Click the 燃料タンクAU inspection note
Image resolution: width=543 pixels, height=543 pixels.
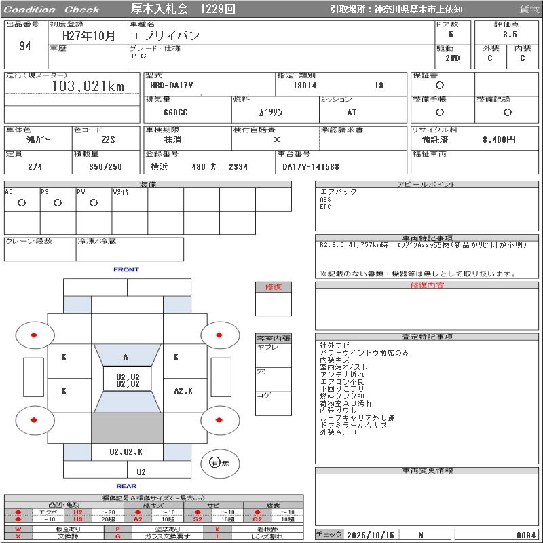click(x=342, y=396)
